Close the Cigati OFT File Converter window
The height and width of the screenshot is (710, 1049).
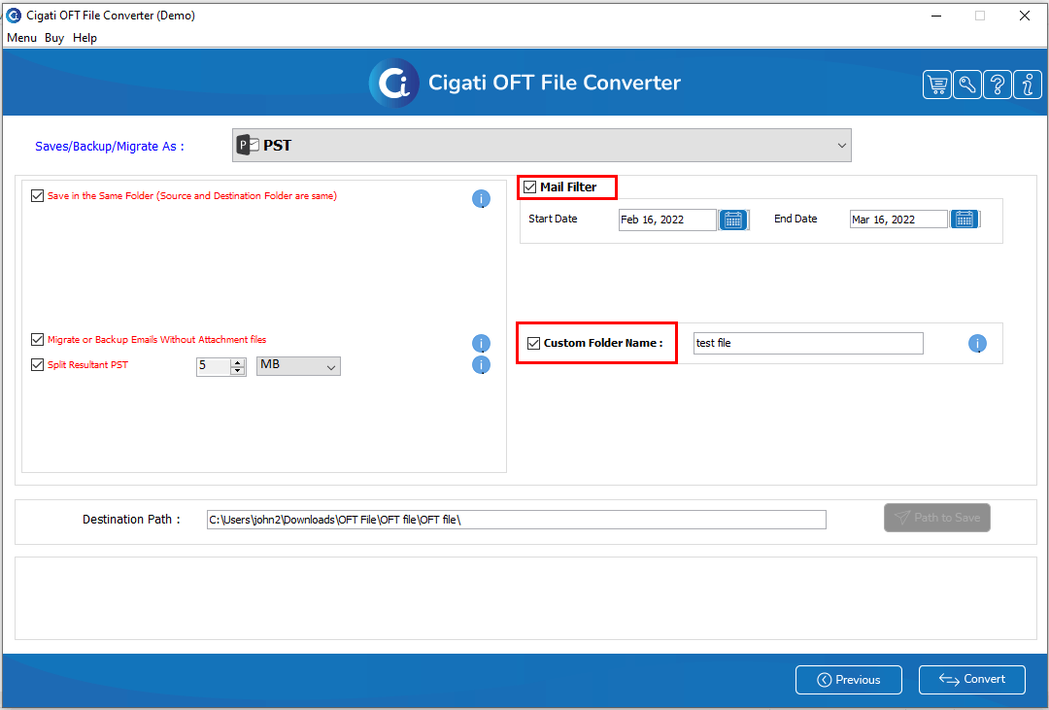click(1025, 16)
